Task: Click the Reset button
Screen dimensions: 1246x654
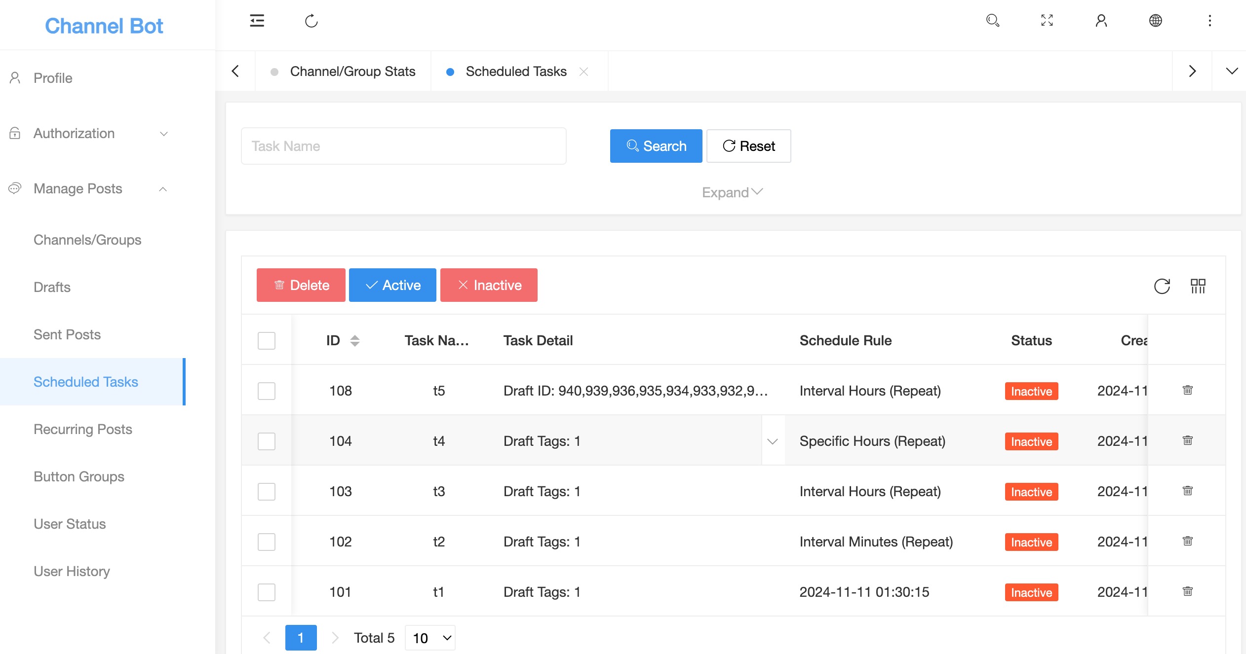Action: [x=748, y=146]
